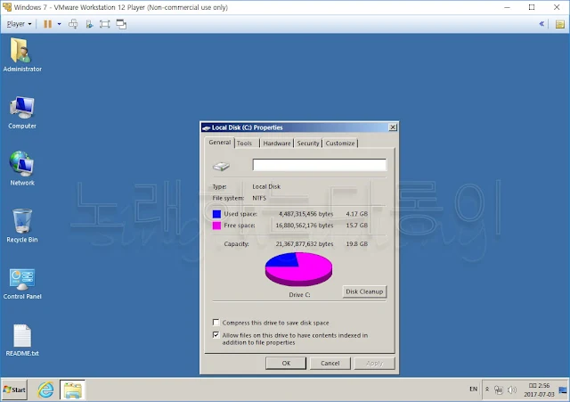
Task: Click the VMware removable devices icon
Action: tap(89, 24)
